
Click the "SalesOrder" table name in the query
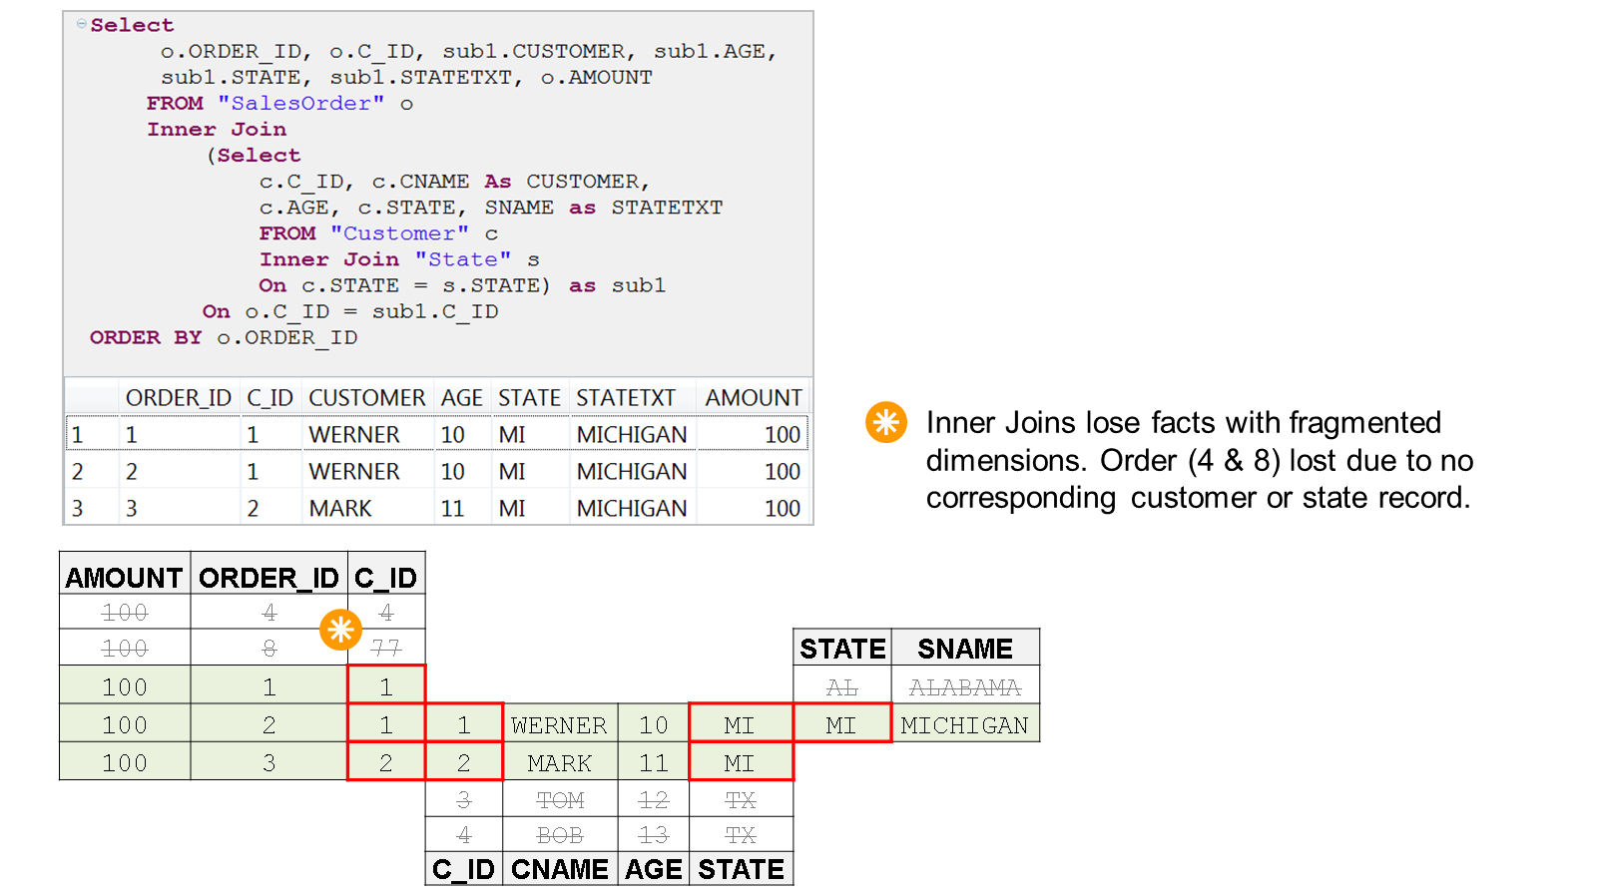point(300,104)
